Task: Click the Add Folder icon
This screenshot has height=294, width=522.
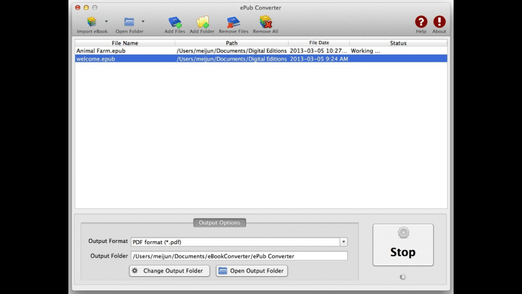Action: click(202, 22)
